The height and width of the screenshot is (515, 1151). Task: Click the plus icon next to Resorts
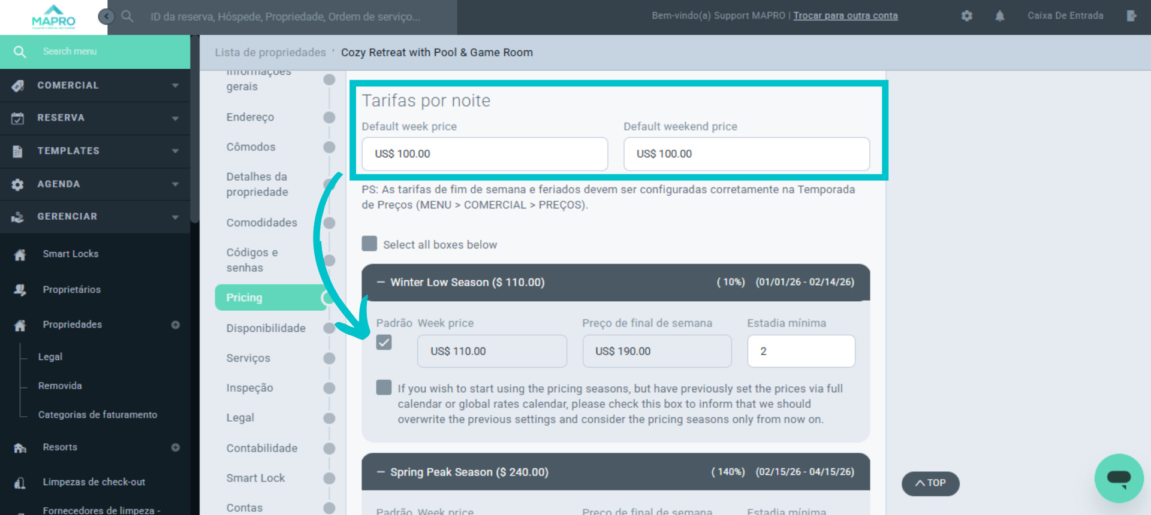[176, 447]
